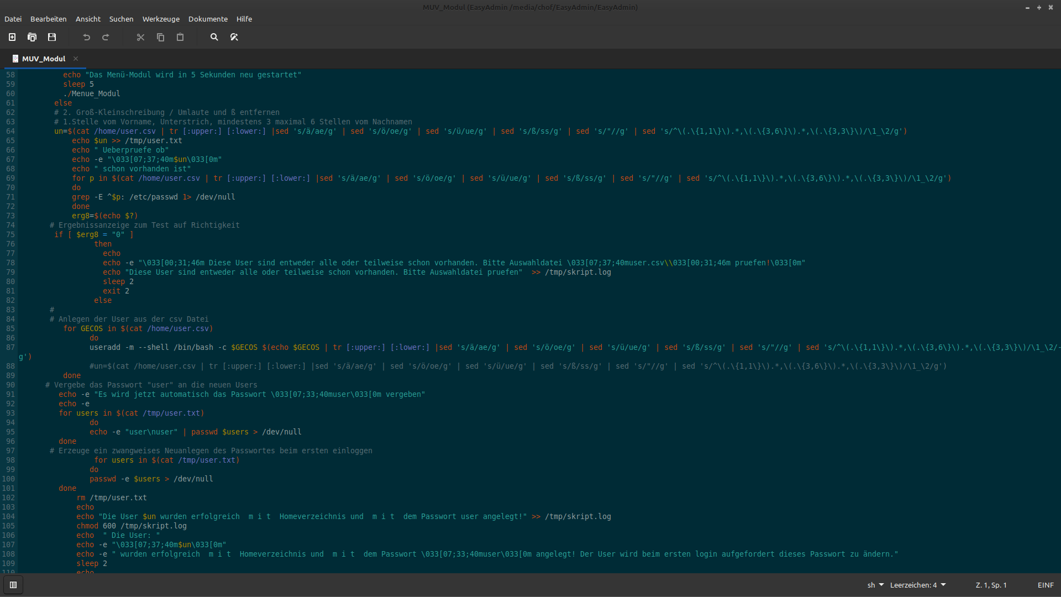Screen dimensions: 1061x597
Task: Click the find and replace icon
Action: pyautogui.click(x=234, y=37)
